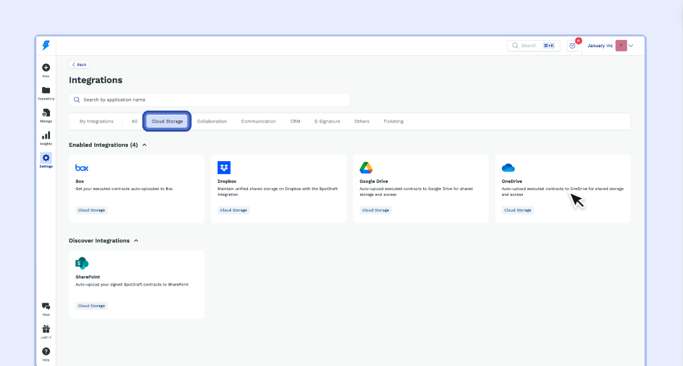Switch to the Collaboration tab

point(212,121)
